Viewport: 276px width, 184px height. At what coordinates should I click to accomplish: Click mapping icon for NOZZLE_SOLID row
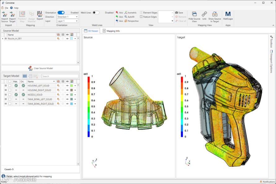click(58, 95)
